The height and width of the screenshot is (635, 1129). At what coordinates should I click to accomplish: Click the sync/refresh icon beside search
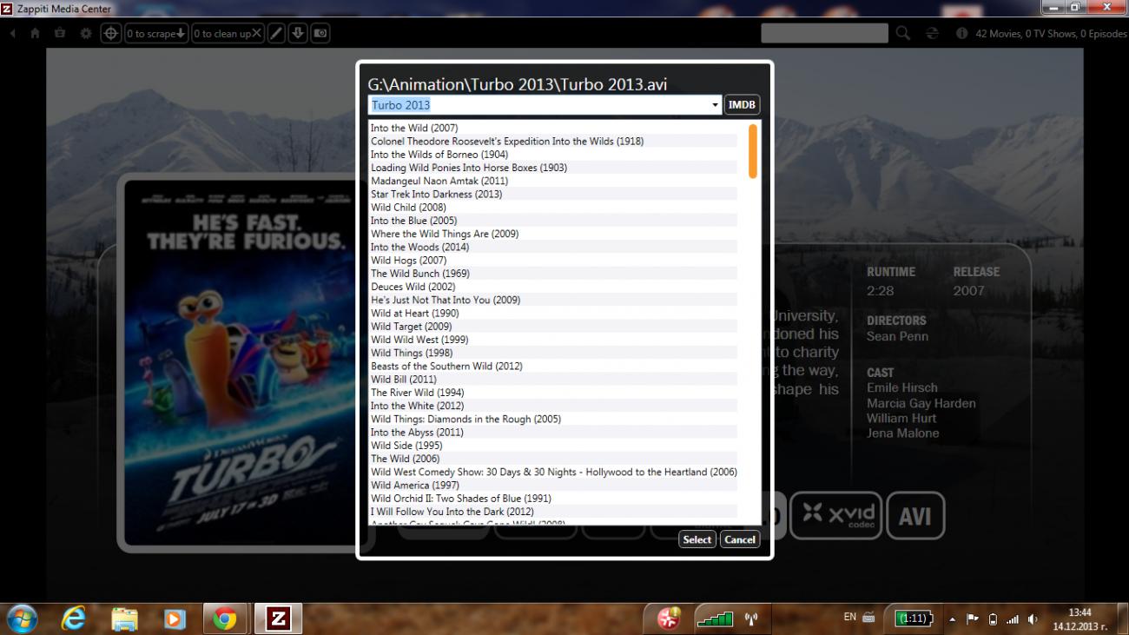pyautogui.click(x=933, y=34)
